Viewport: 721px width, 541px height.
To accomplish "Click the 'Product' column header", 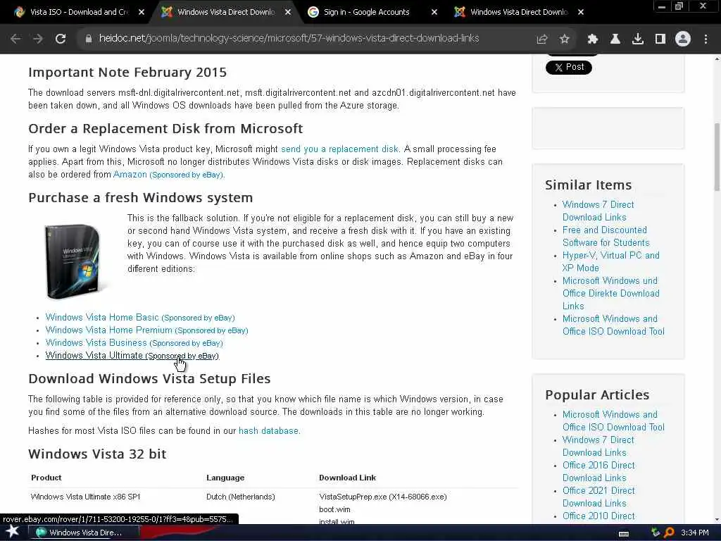I will (46, 478).
